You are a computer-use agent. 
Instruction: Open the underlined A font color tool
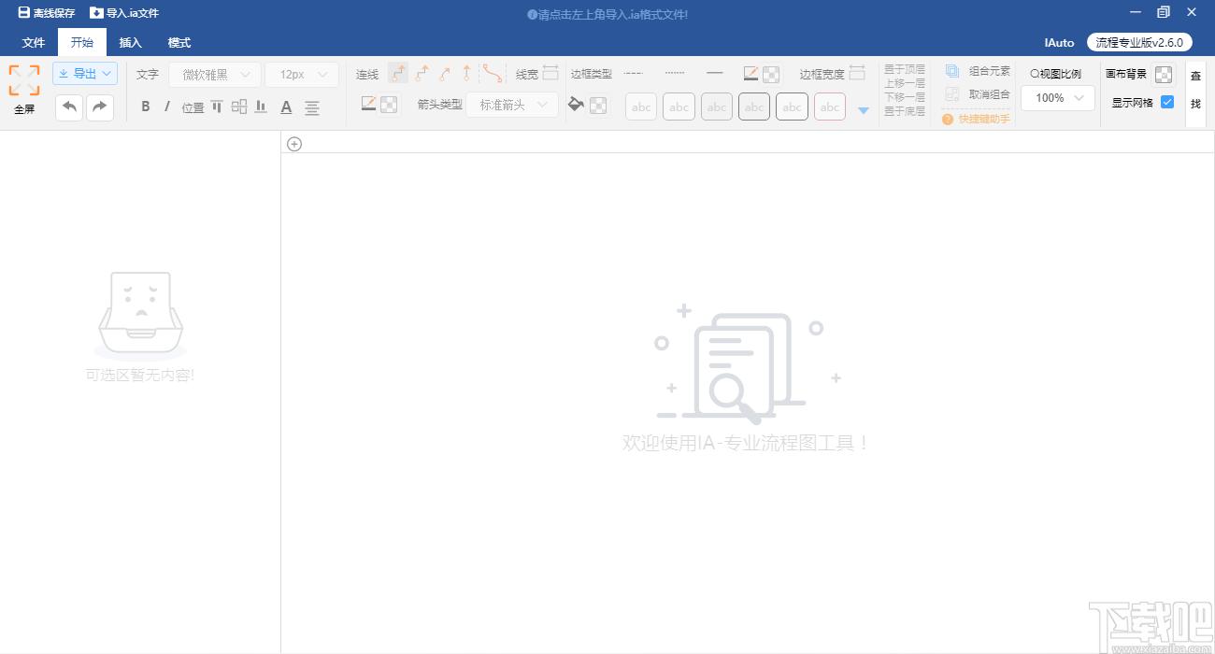point(286,107)
